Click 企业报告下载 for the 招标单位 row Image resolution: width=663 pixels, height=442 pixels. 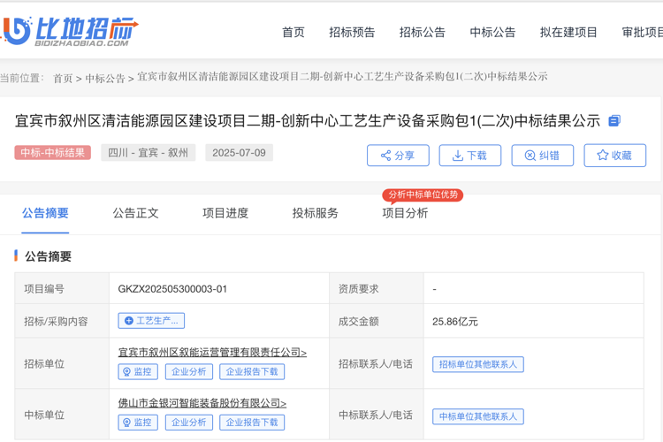pyautogui.click(x=252, y=372)
